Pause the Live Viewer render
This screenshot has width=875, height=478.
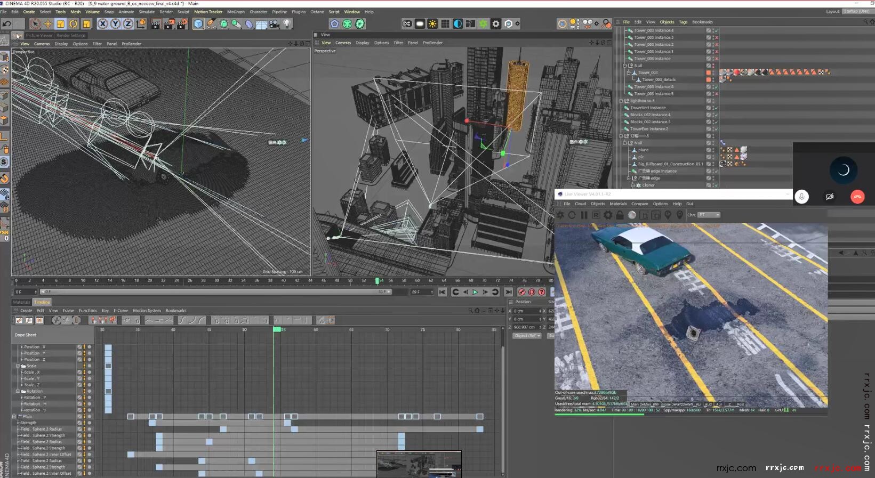(x=584, y=215)
